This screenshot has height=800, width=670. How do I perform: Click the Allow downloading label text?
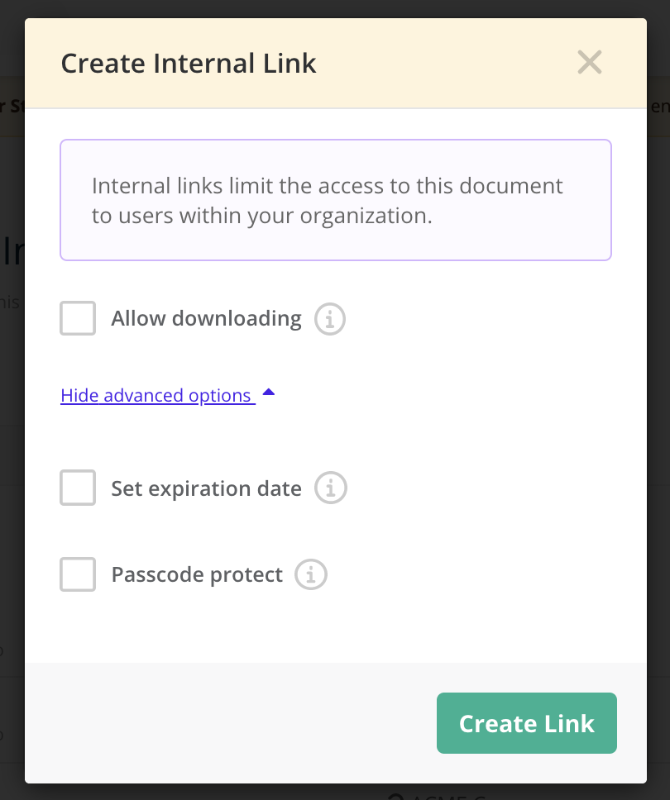[206, 318]
